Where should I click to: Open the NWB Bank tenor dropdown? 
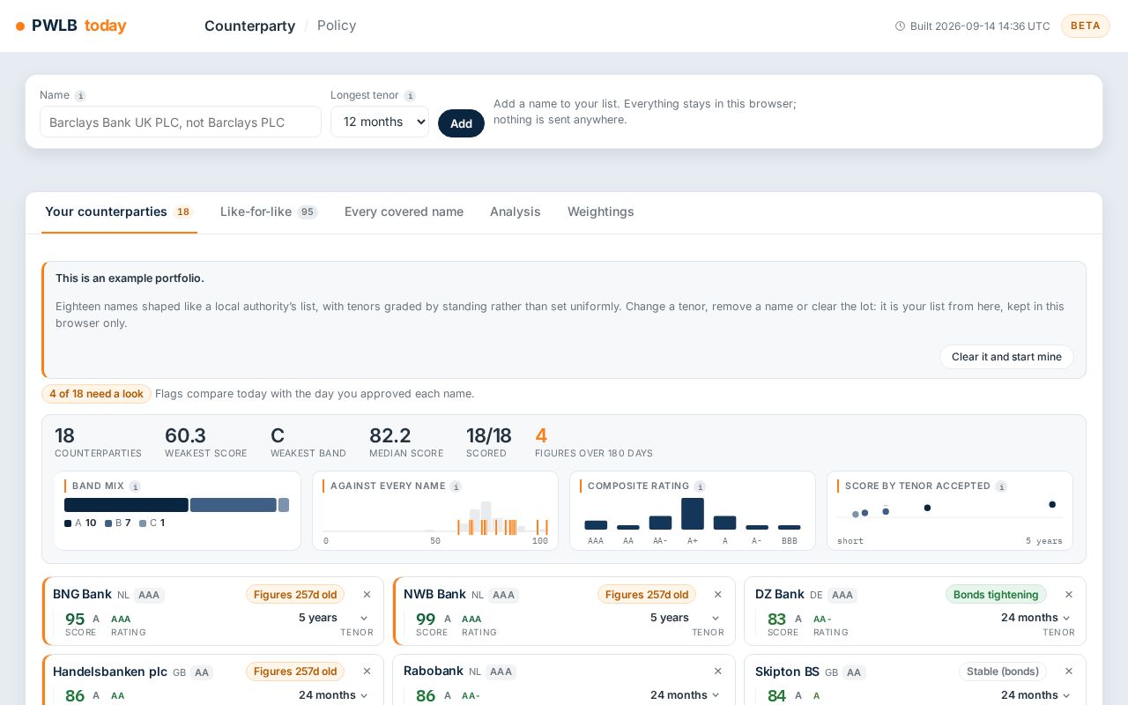[x=685, y=618]
